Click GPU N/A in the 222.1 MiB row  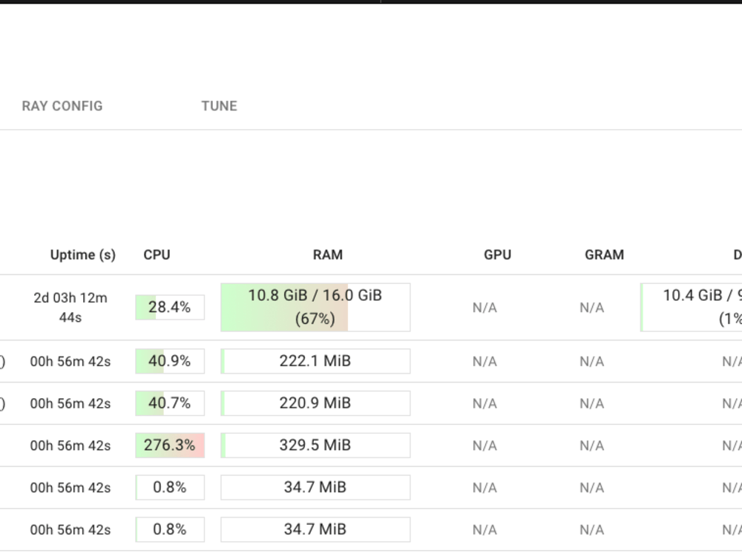point(485,362)
